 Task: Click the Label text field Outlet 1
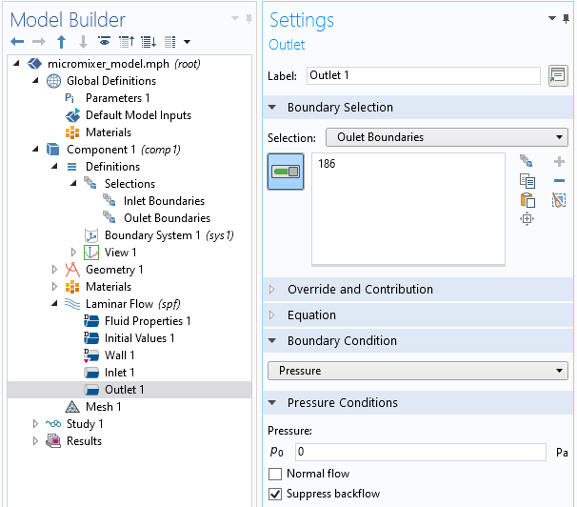423,75
